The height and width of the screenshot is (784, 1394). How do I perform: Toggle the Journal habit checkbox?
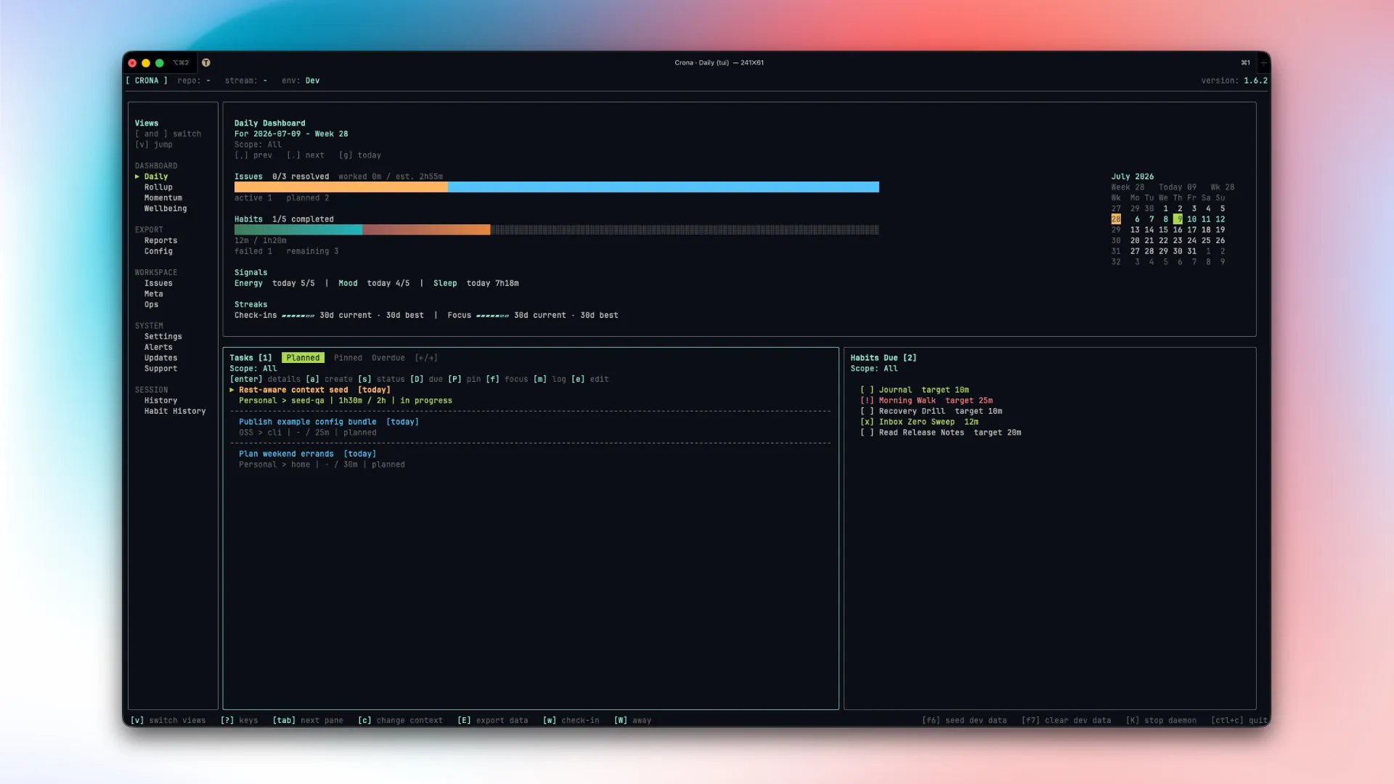click(867, 390)
